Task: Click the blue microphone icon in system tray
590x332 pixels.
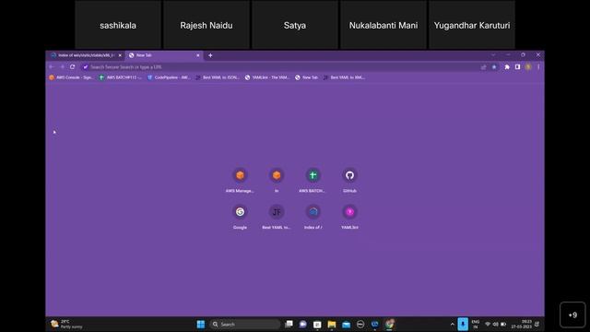Action: click(463, 324)
